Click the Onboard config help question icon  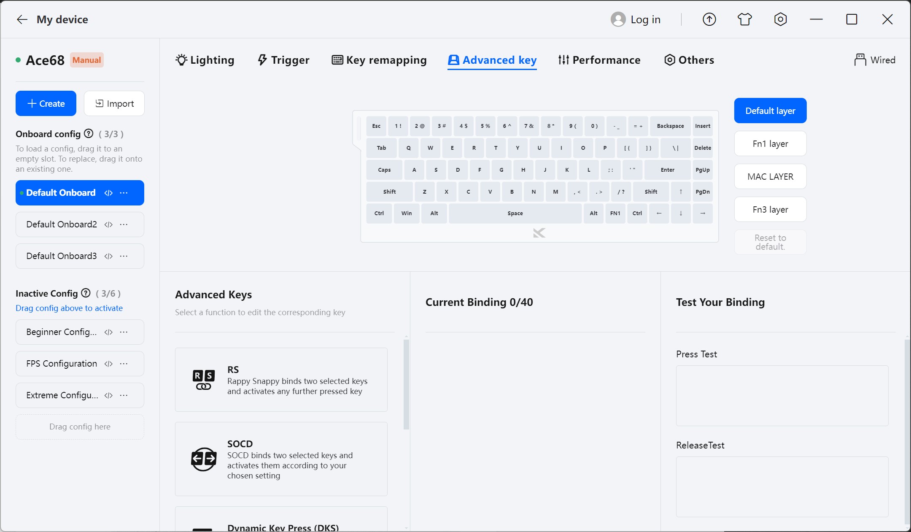coord(89,134)
